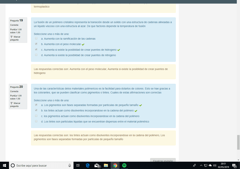Click 'Correcta' status under Pregunta 20
This screenshot has width=240, height=169.
click(14, 91)
